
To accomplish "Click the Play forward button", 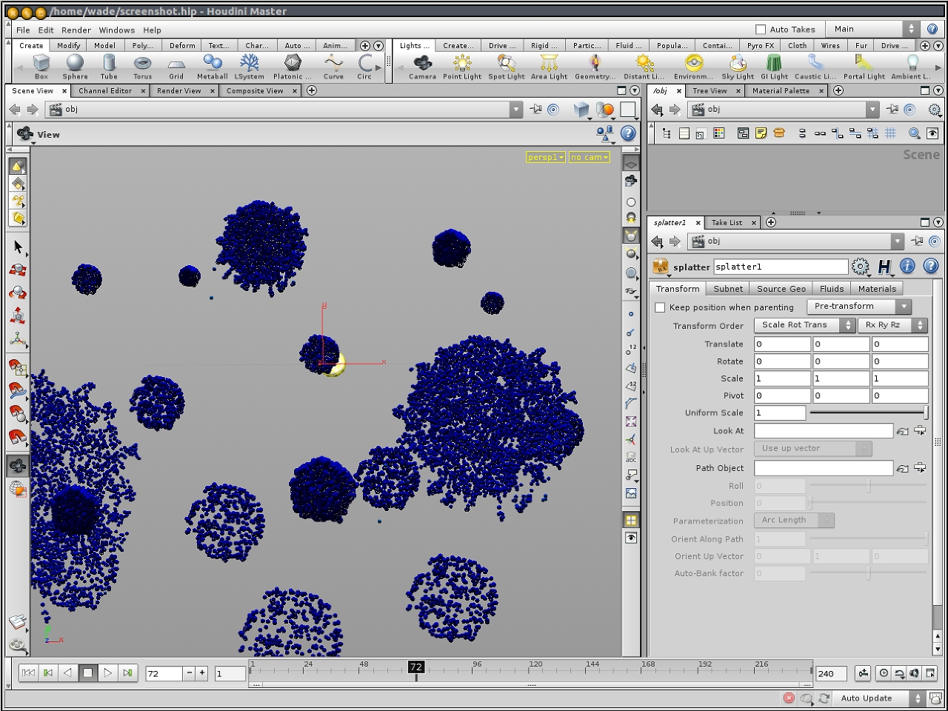I will click(x=107, y=672).
